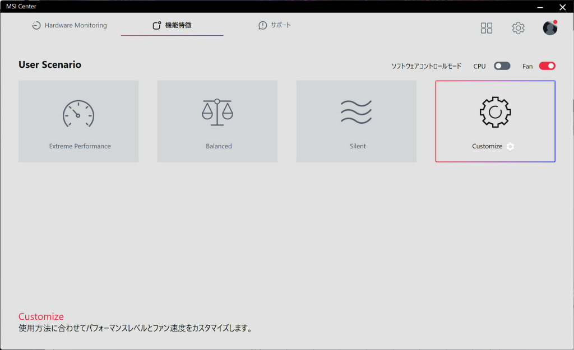Open MSI Center settings gear

point(518,28)
